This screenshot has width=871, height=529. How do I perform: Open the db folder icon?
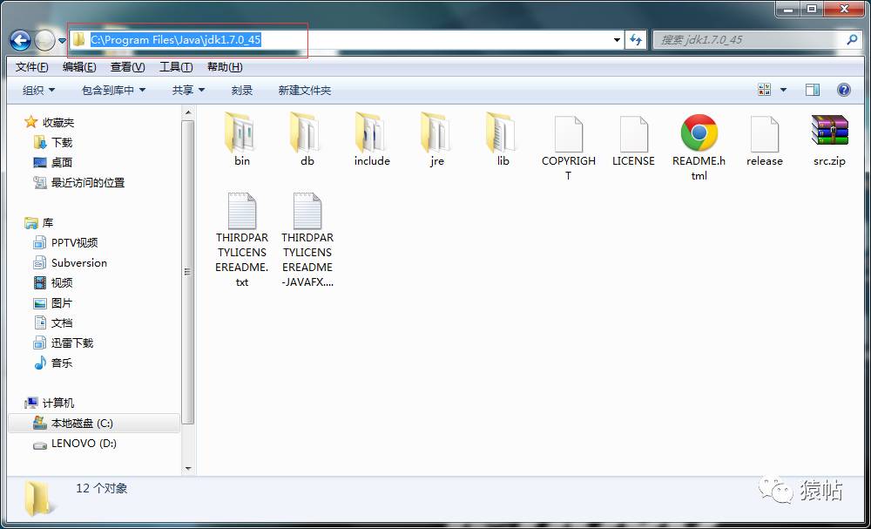point(307,132)
